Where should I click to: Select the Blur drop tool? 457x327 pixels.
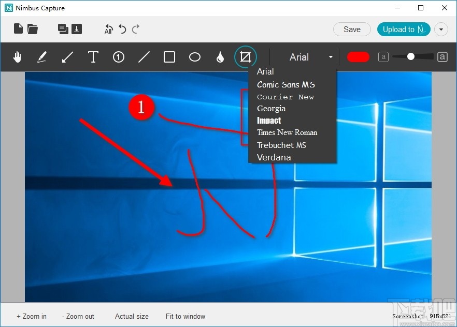220,57
